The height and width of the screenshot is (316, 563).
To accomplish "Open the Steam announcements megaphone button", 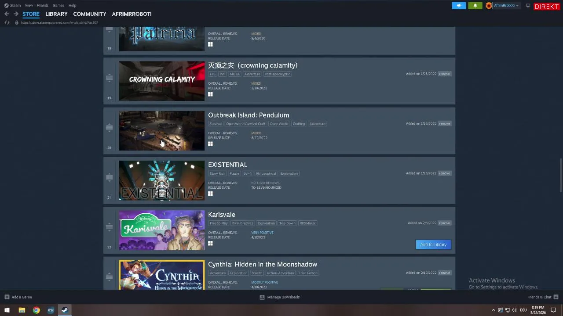I will (x=458, y=6).
